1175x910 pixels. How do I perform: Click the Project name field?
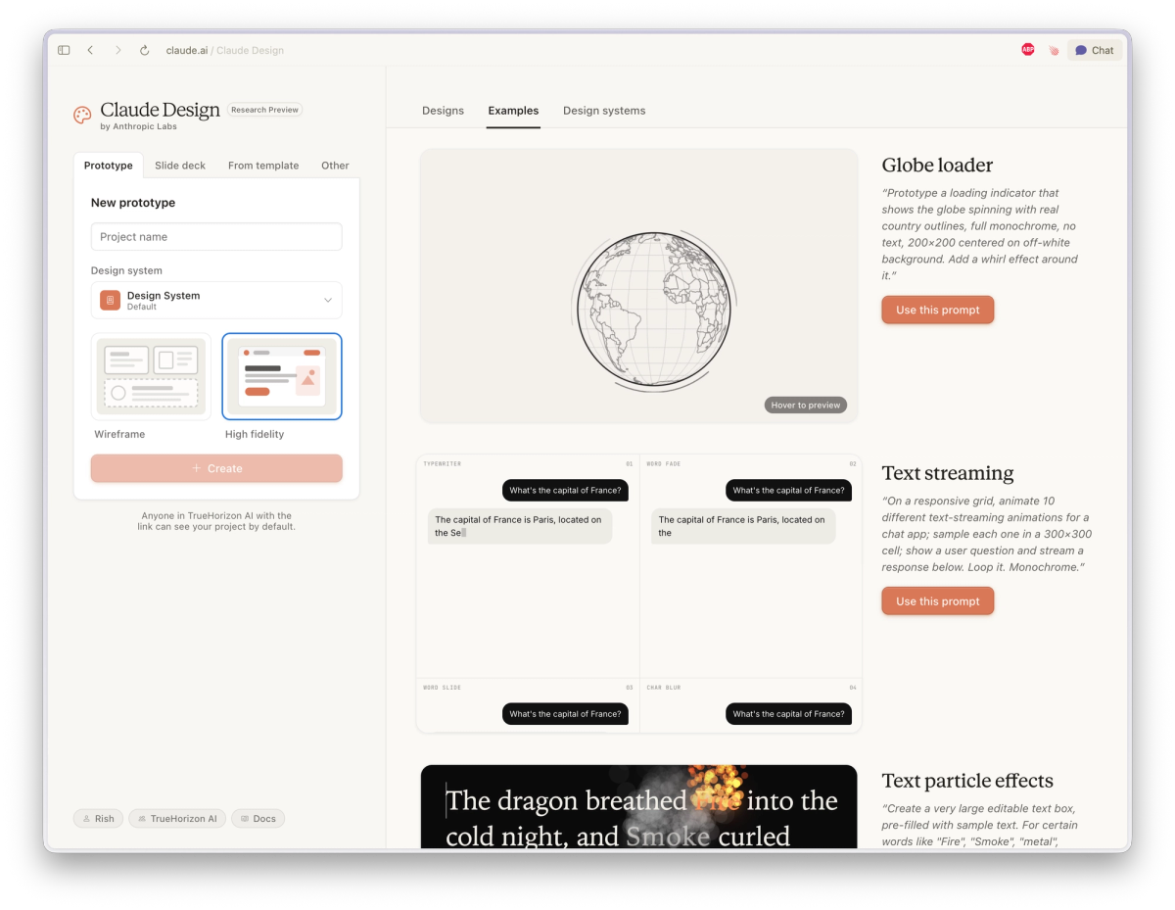click(216, 237)
